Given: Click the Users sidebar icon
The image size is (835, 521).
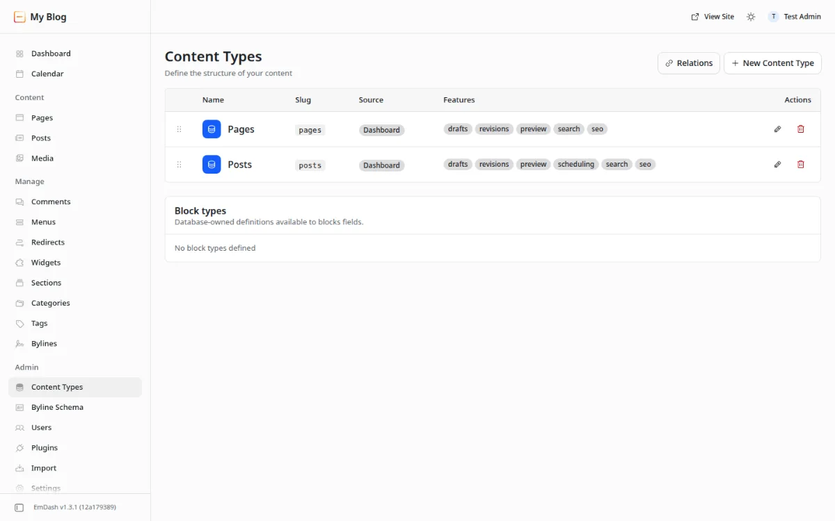Looking at the screenshot, I should click(x=19, y=428).
